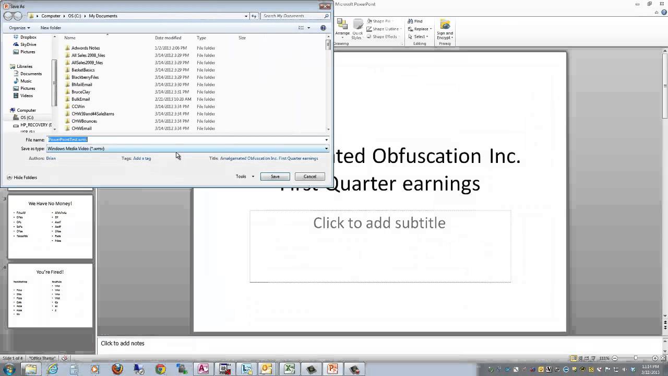
Task: Click the Change your view icon
Action: [301, 28]
